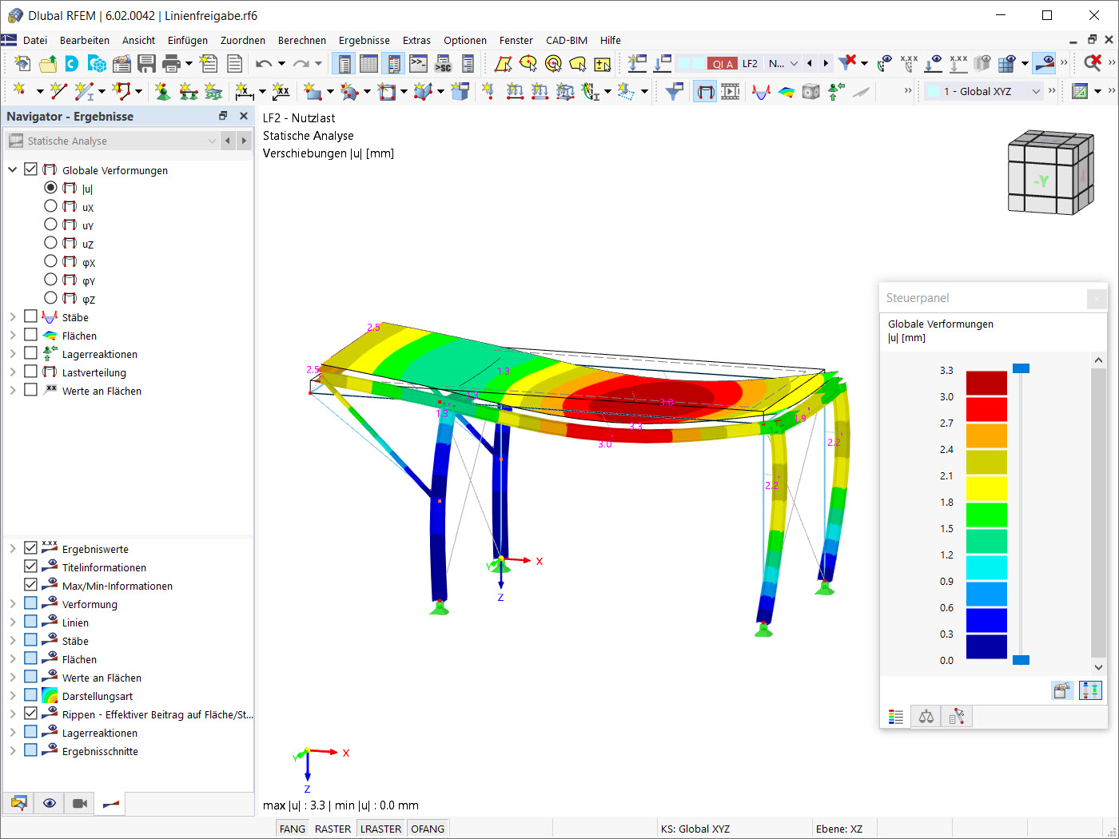Open the Ergebnisse menu
Image resolution: width=1119 pixels, height=839 pixels.
tap(364, 40)
